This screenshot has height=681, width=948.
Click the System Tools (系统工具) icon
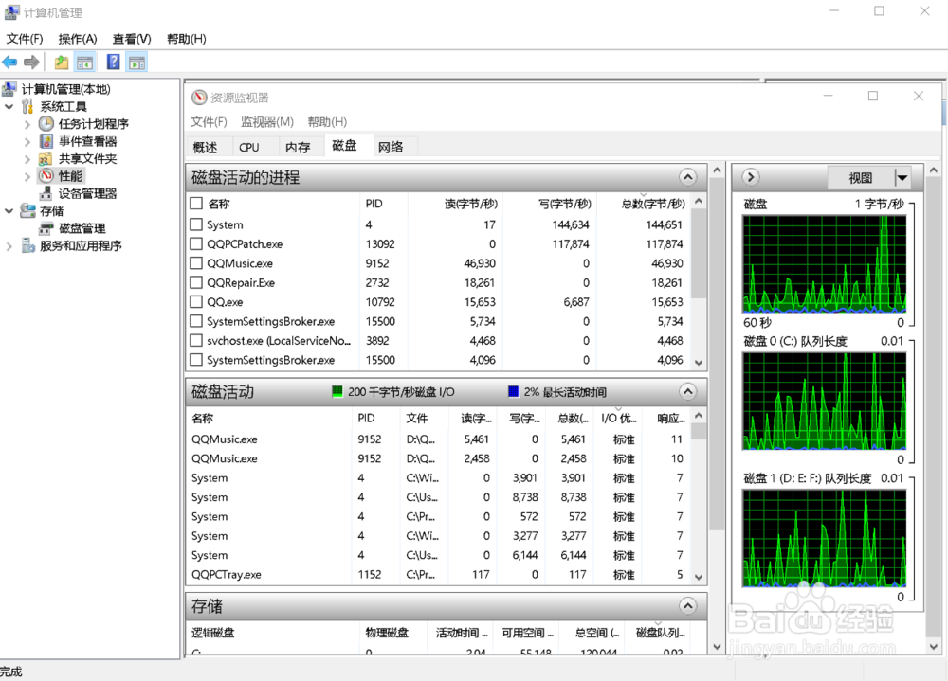[x=27, y=106]
